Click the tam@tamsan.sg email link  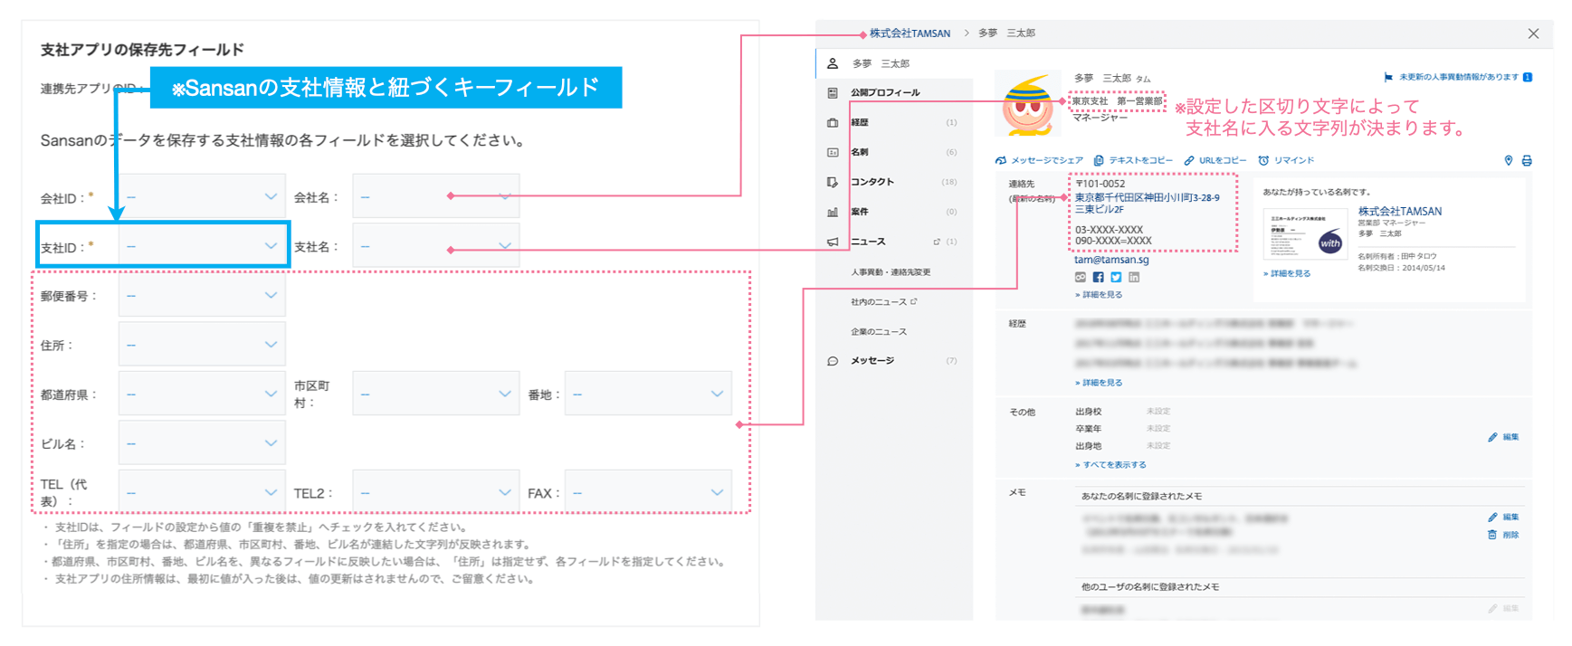coord(1111,260)
